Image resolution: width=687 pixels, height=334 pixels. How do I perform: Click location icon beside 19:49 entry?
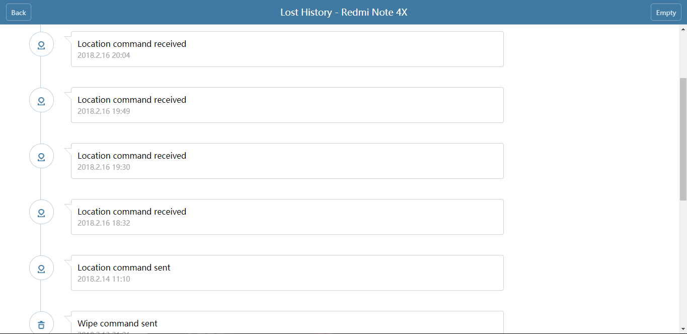point(41,101)
